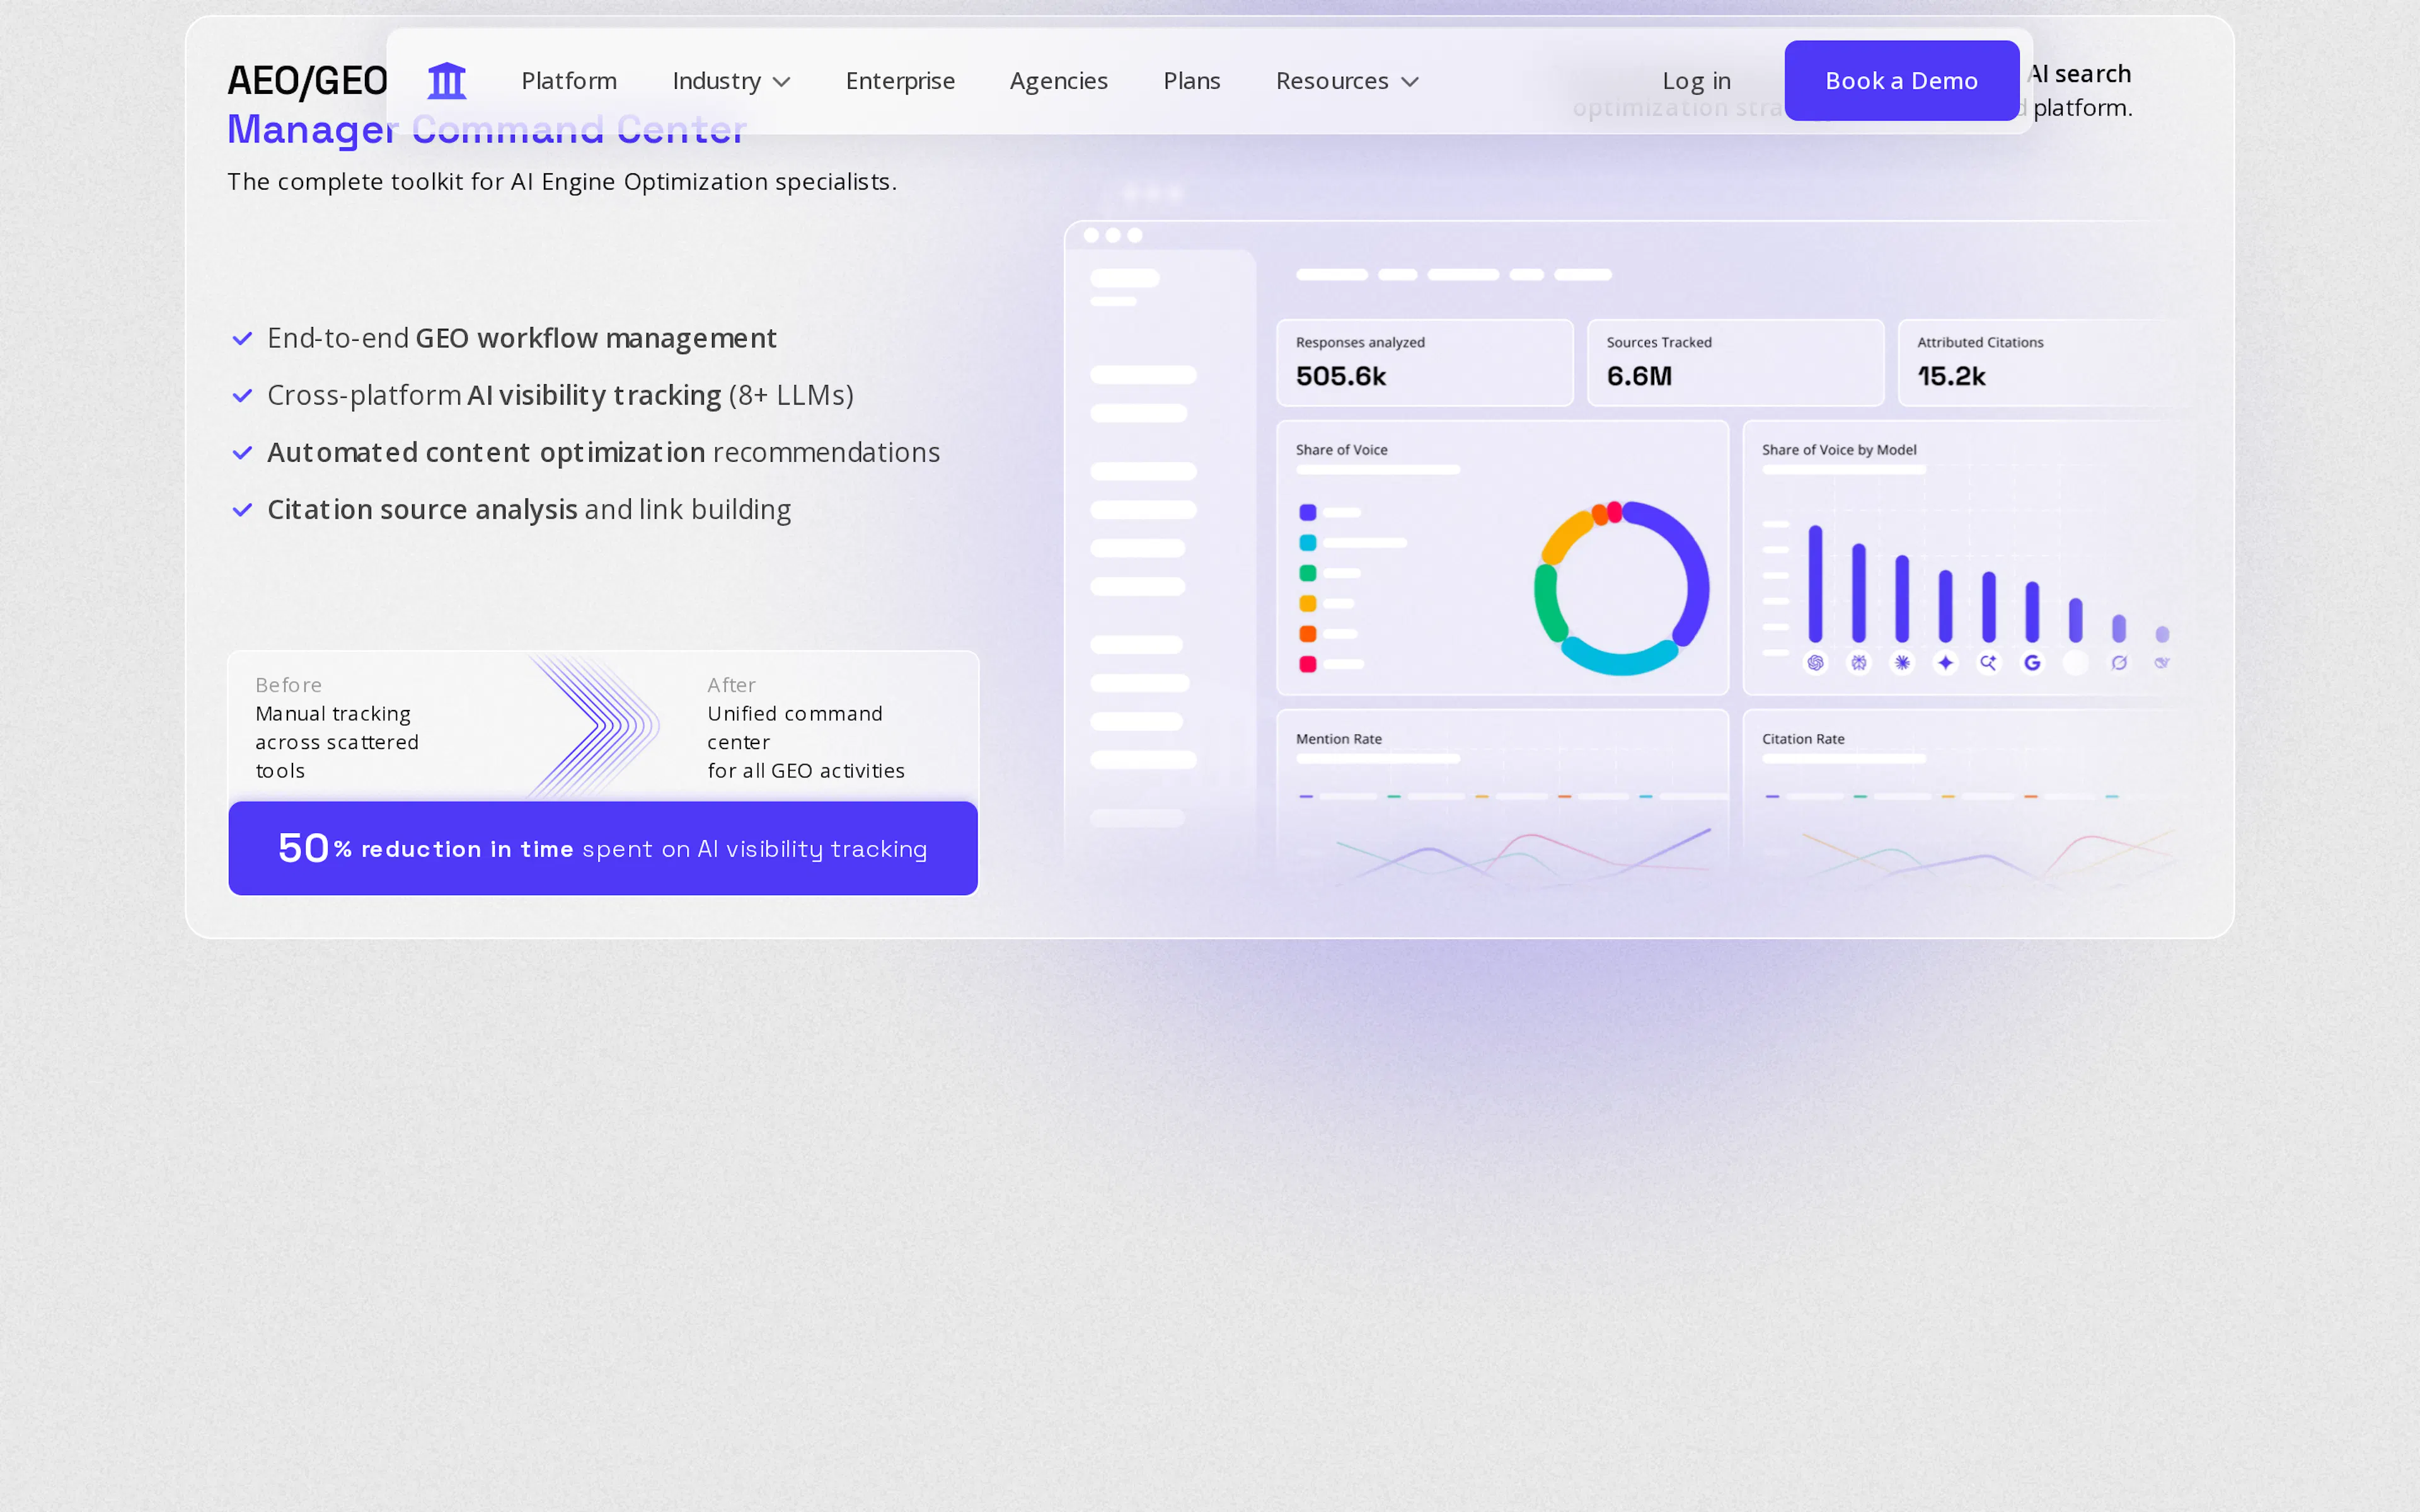Click the 'Mention Rate' chart title

point(1339,739)
